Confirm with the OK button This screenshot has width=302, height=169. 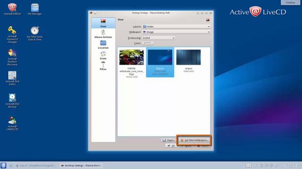pos(171,146)
